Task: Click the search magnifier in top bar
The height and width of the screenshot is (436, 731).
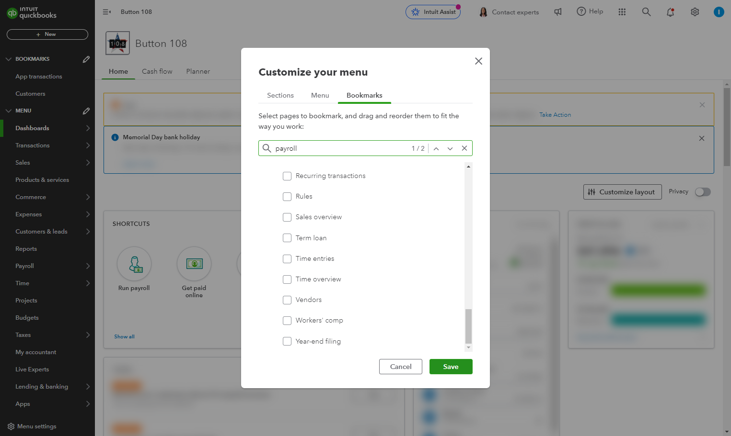Action: [x=646, y=12]
